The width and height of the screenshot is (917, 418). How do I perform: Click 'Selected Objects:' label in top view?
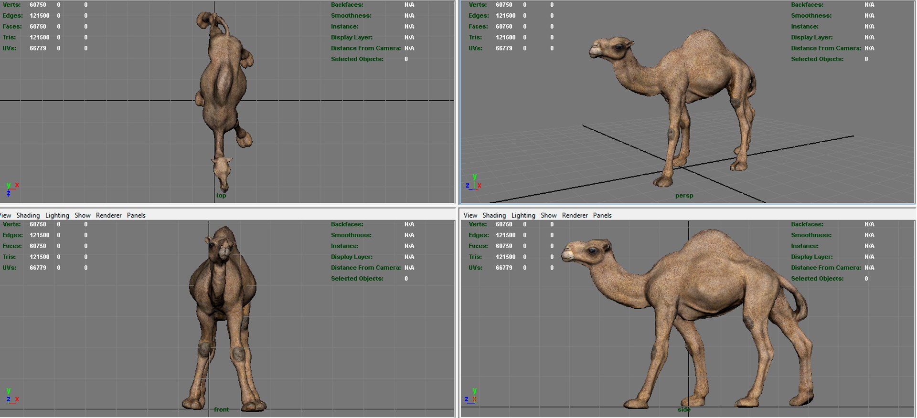coord(357,59)
